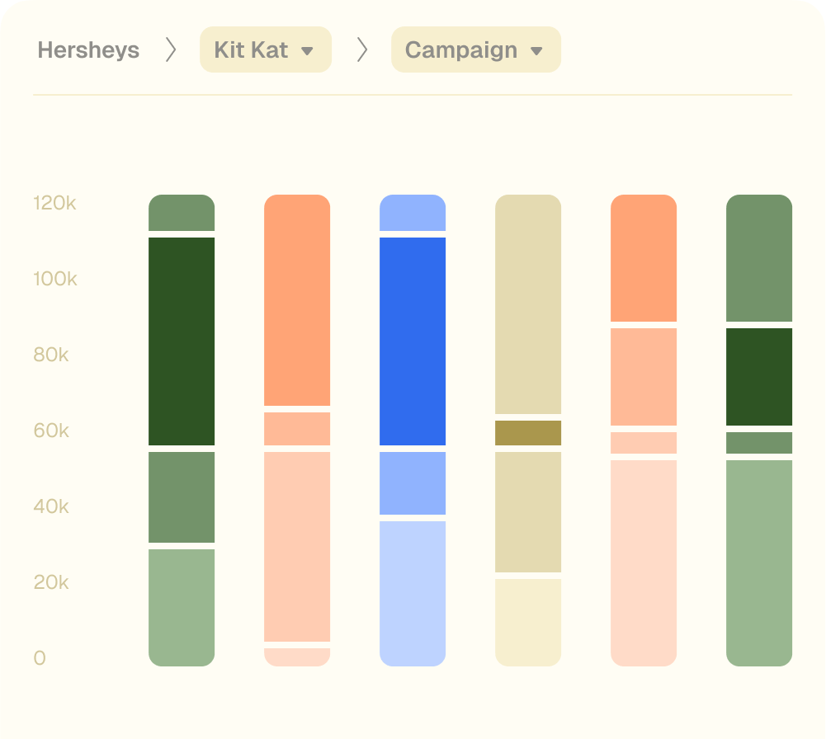The height and width of the screenshot is (739, 826).
Task: Click the caret arrow in Kit Kat pill
Action: (x=307, y=51)
